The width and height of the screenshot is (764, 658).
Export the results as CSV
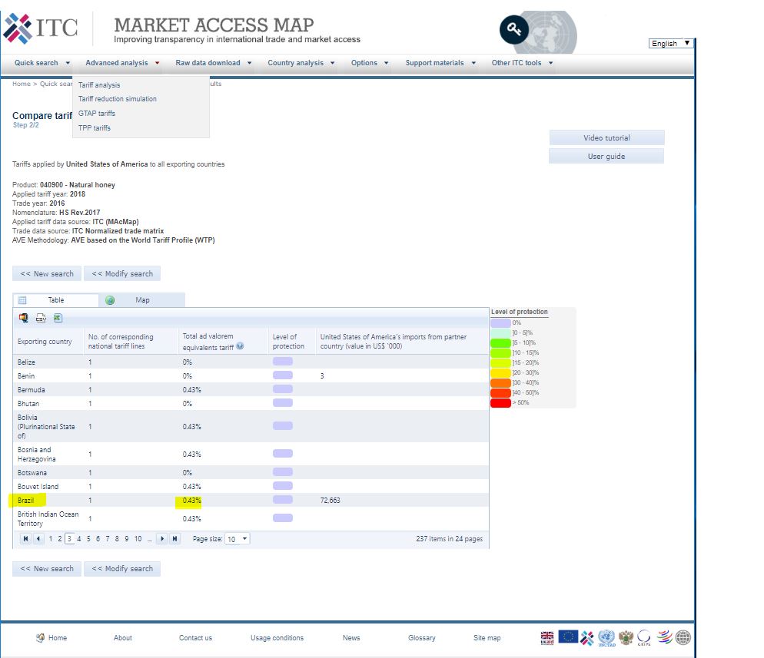41,317
